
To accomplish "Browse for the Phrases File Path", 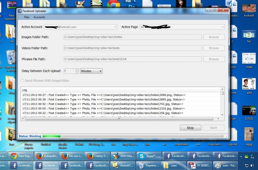I will click(214, 59).
